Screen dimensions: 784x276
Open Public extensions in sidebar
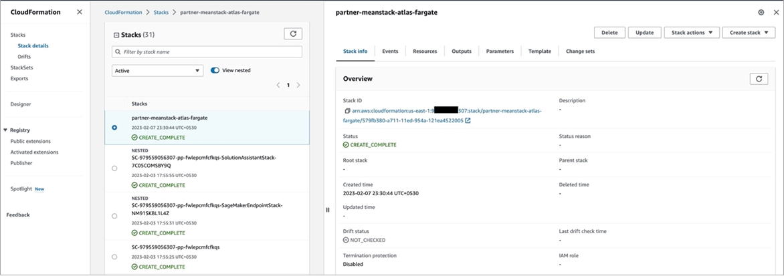(31, 141)
